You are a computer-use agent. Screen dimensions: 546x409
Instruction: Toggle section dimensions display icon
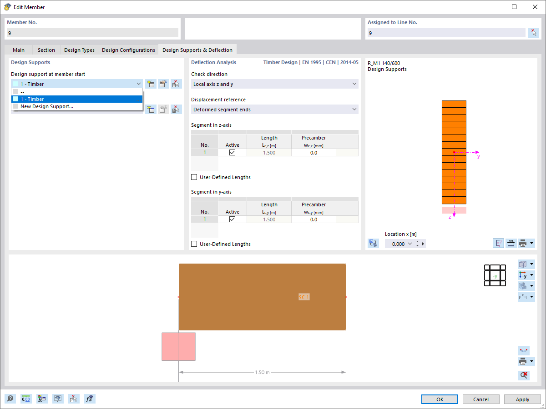pyautogui.click(x=511, y=243)
